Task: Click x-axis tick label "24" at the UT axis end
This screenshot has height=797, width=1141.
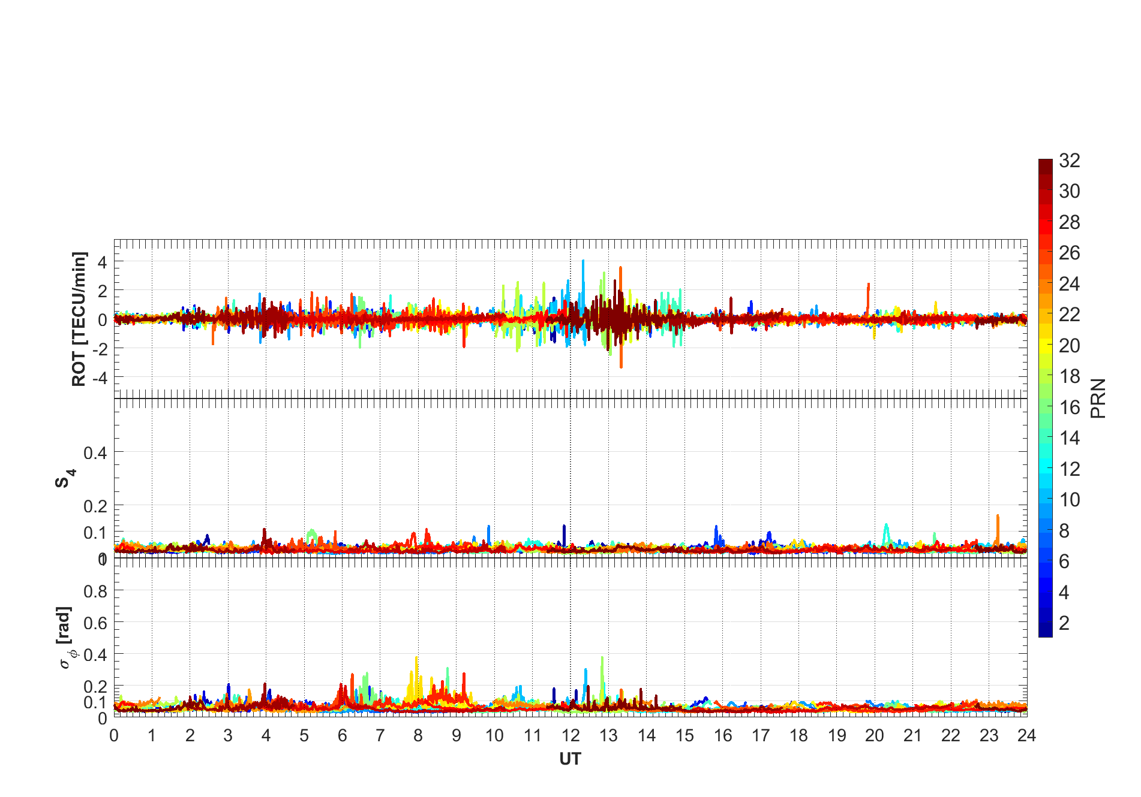Action: tap(1026, 735)
